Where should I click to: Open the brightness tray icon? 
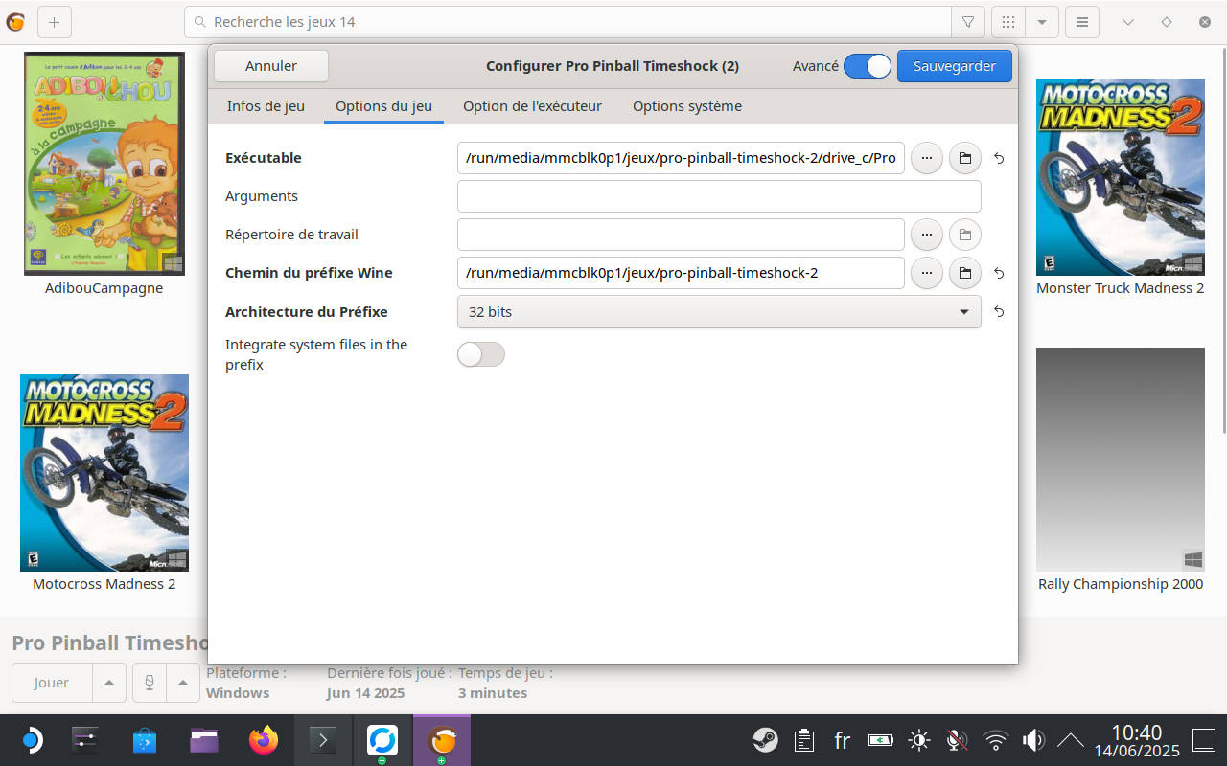[919, 740]
